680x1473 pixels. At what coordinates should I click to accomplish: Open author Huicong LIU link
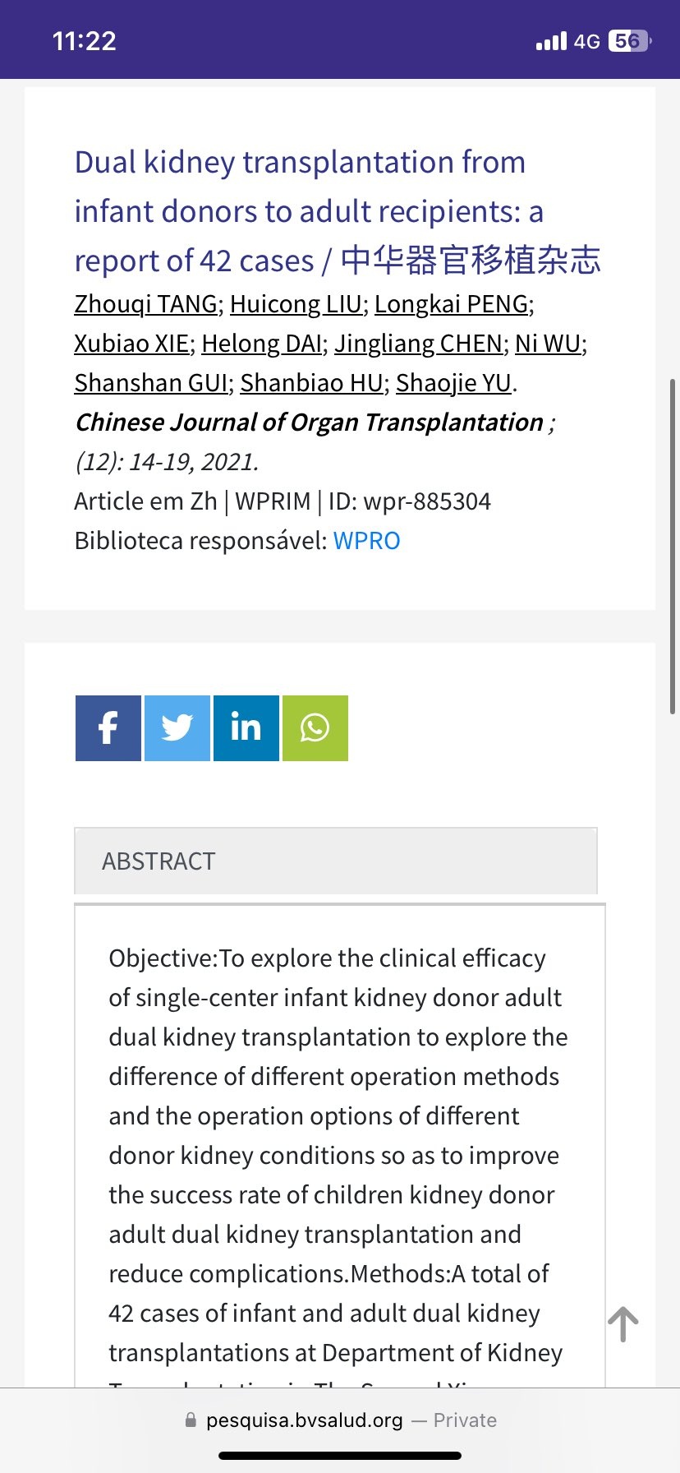click(296, 304)
